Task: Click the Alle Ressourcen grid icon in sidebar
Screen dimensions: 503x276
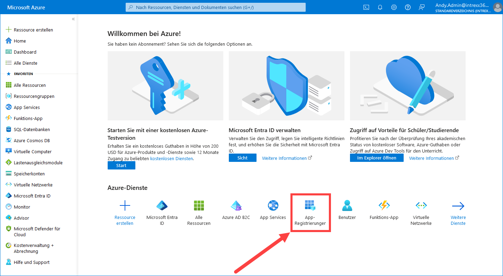Action: pos(9,85)
